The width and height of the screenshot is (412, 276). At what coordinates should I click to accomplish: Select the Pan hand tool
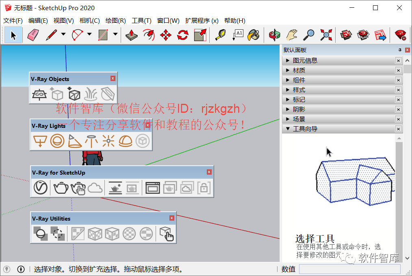292,35
